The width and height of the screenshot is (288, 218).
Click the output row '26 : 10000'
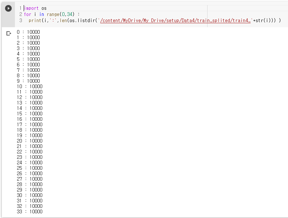pyautogui.click(x=29, y=173)
